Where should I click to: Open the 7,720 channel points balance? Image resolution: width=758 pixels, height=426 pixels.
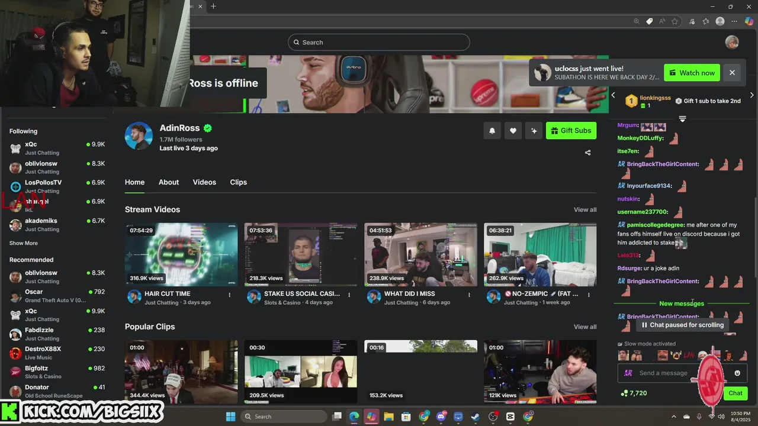pos(634,393)
